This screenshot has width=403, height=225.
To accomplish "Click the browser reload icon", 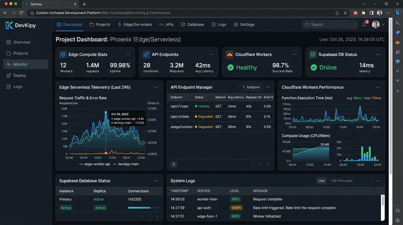I will [21, 13].
